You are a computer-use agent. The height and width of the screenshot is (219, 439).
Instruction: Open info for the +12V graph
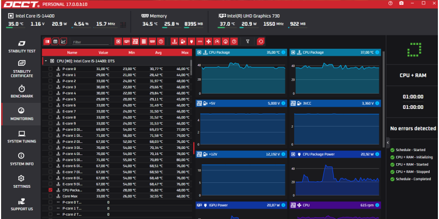pos(283,154)
